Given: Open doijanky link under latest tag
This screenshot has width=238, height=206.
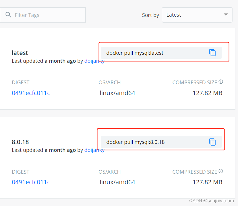Looking at the screenshot, I should [x=94, y=61].
